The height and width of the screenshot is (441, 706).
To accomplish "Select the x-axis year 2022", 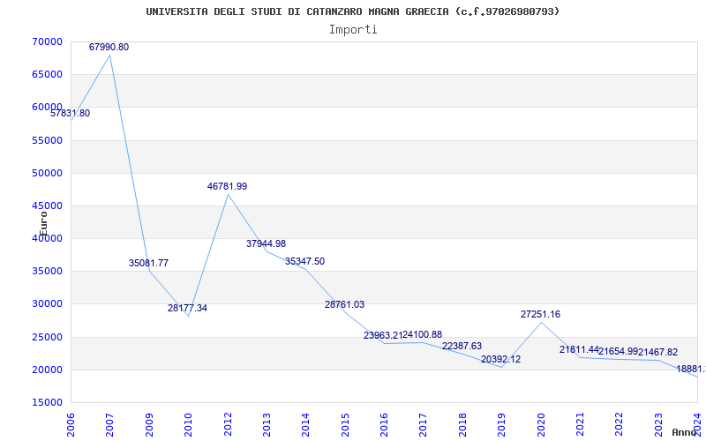I will coord(620,425).
